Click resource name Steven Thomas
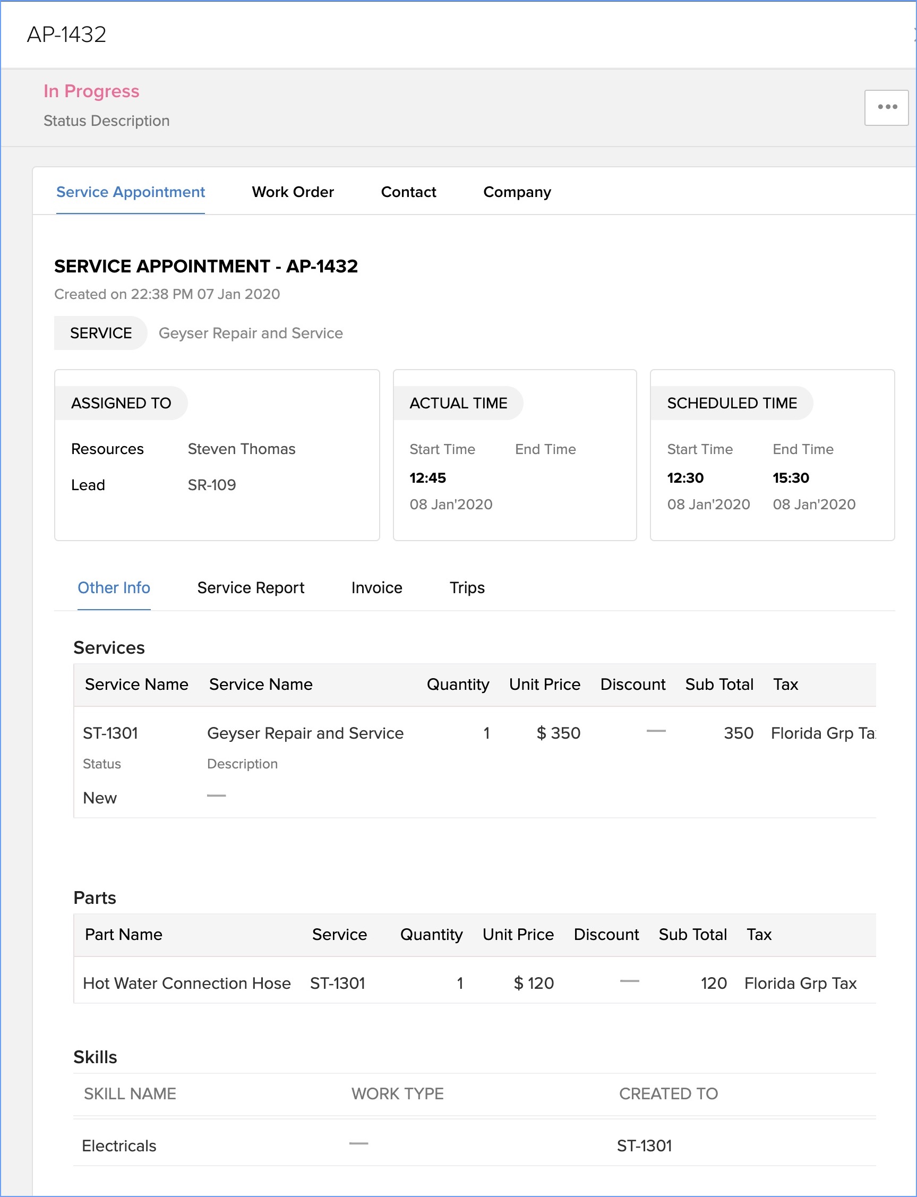This screenshot has width=917, height=1197. (x=241, y=449)
